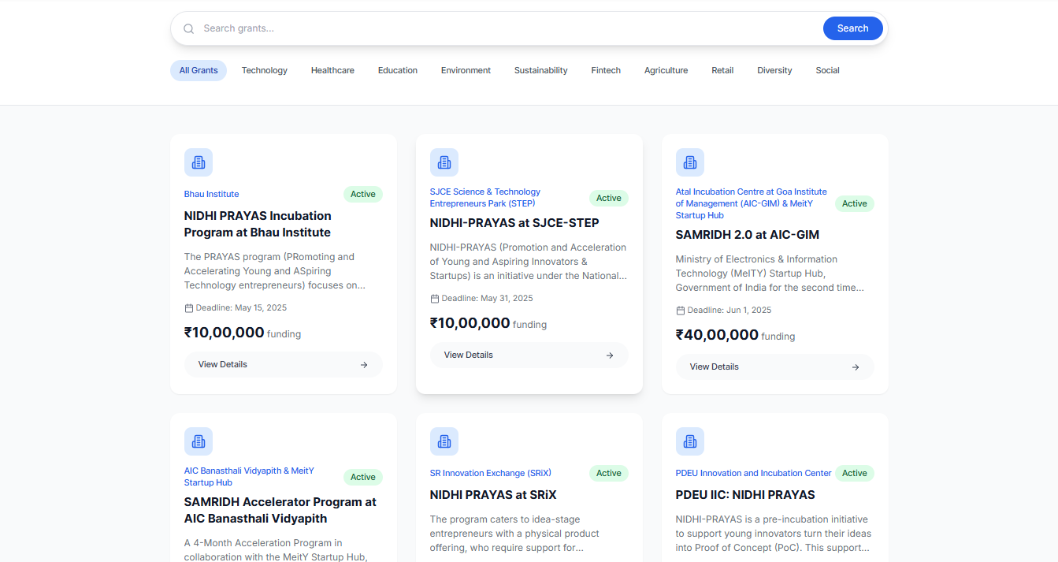
Task: Click the building icon on the AIC-GIM card
Action: (690, 162)
